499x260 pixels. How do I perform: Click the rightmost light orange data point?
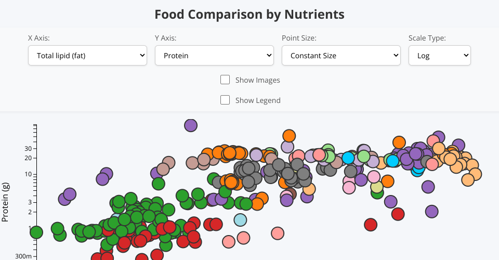point(475,174)
